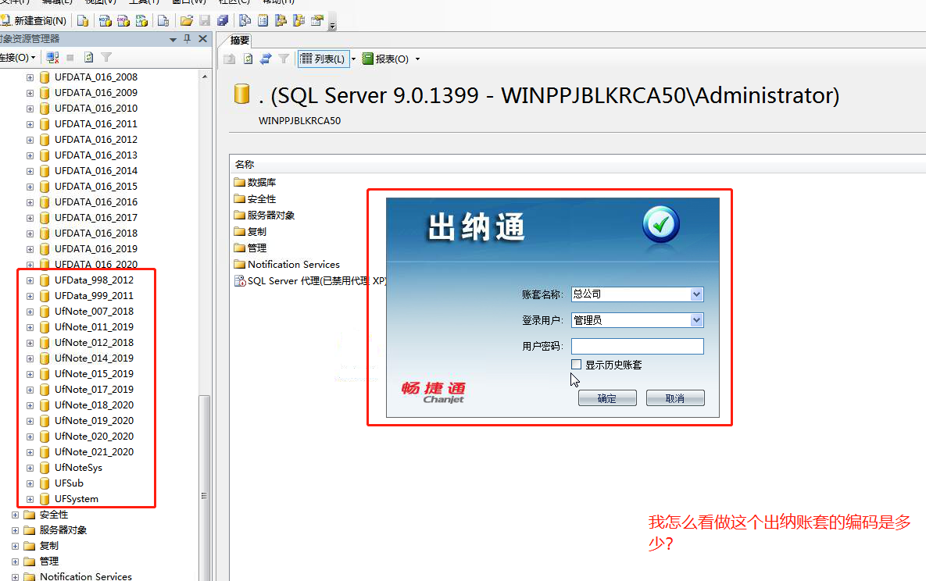Click the Synchronize arrows icon in summary toolbar
This screenshot has height=581, width=926.
click(x=266, y=59)
